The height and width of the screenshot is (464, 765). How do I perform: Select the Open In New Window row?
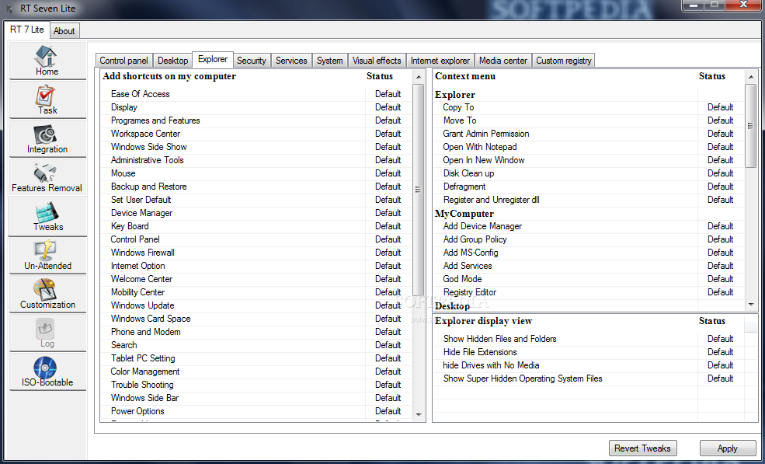coord(589,159)
